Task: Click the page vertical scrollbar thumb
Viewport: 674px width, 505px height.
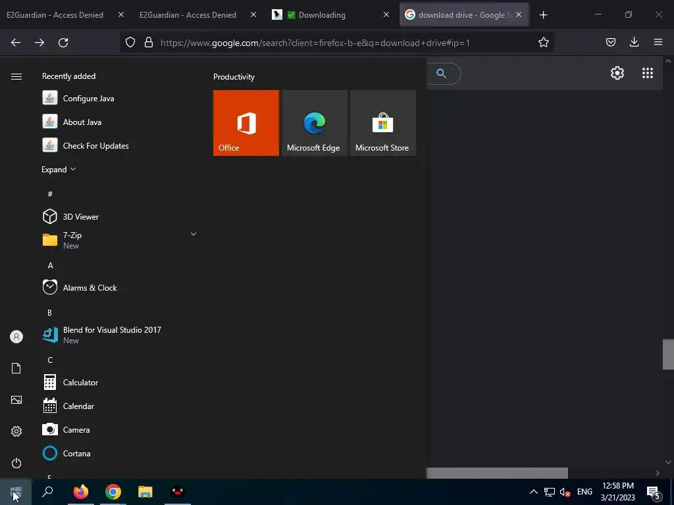Action: pos(668,354)
